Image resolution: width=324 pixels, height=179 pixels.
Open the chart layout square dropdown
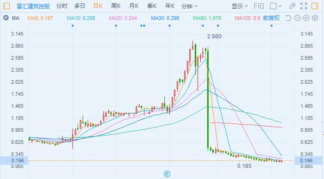(276, 6)
